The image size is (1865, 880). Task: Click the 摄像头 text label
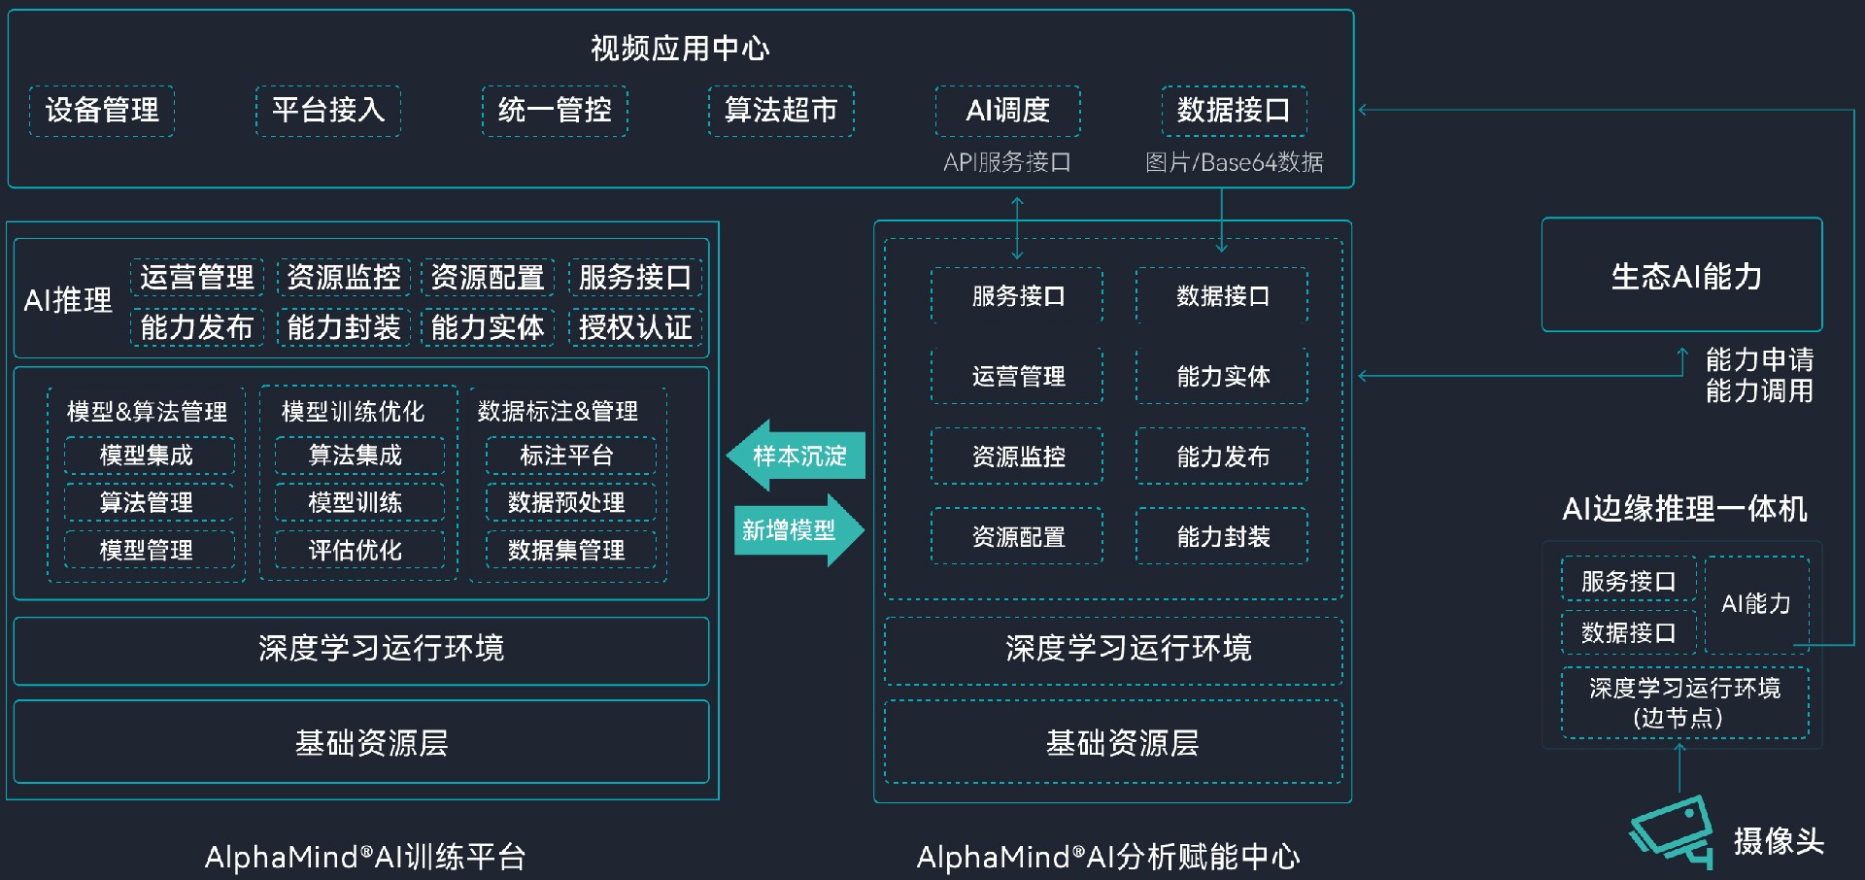[1779, 840]
